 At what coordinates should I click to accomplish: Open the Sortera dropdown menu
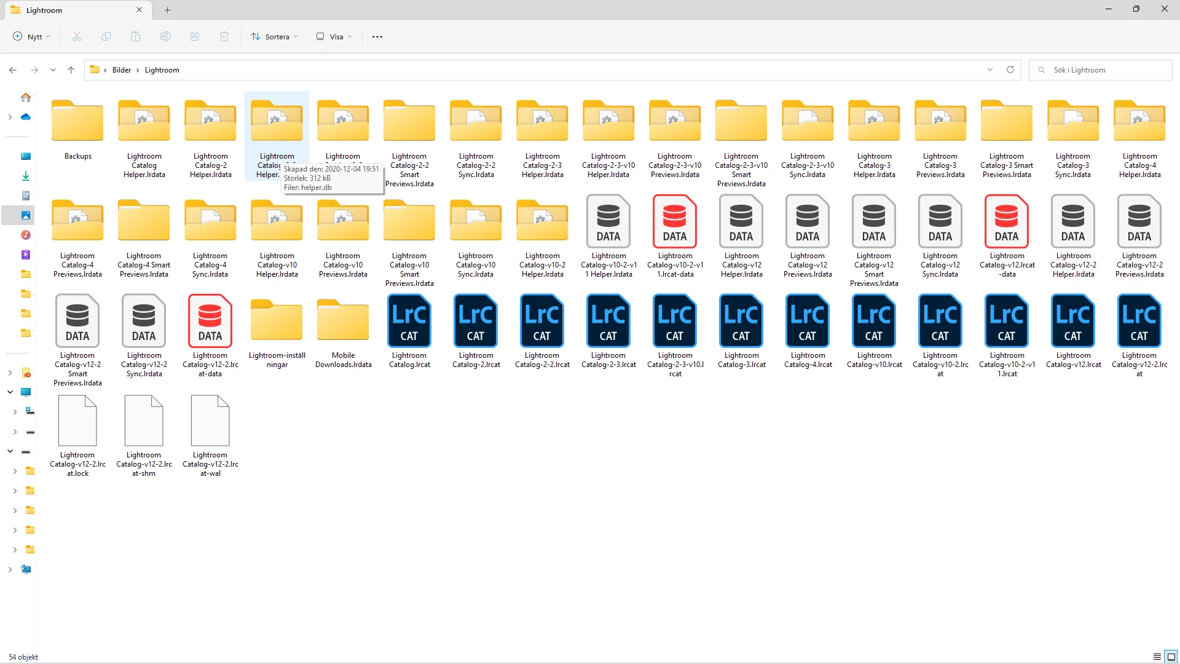pos(275,37)
